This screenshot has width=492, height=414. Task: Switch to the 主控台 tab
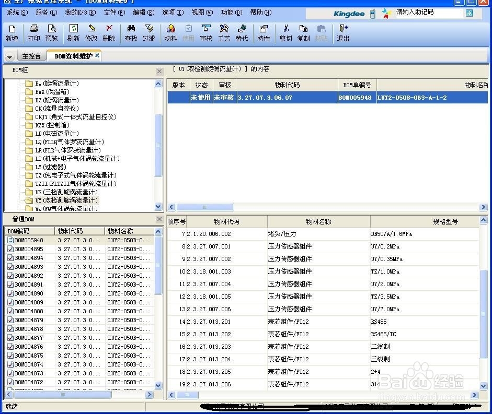31,56
